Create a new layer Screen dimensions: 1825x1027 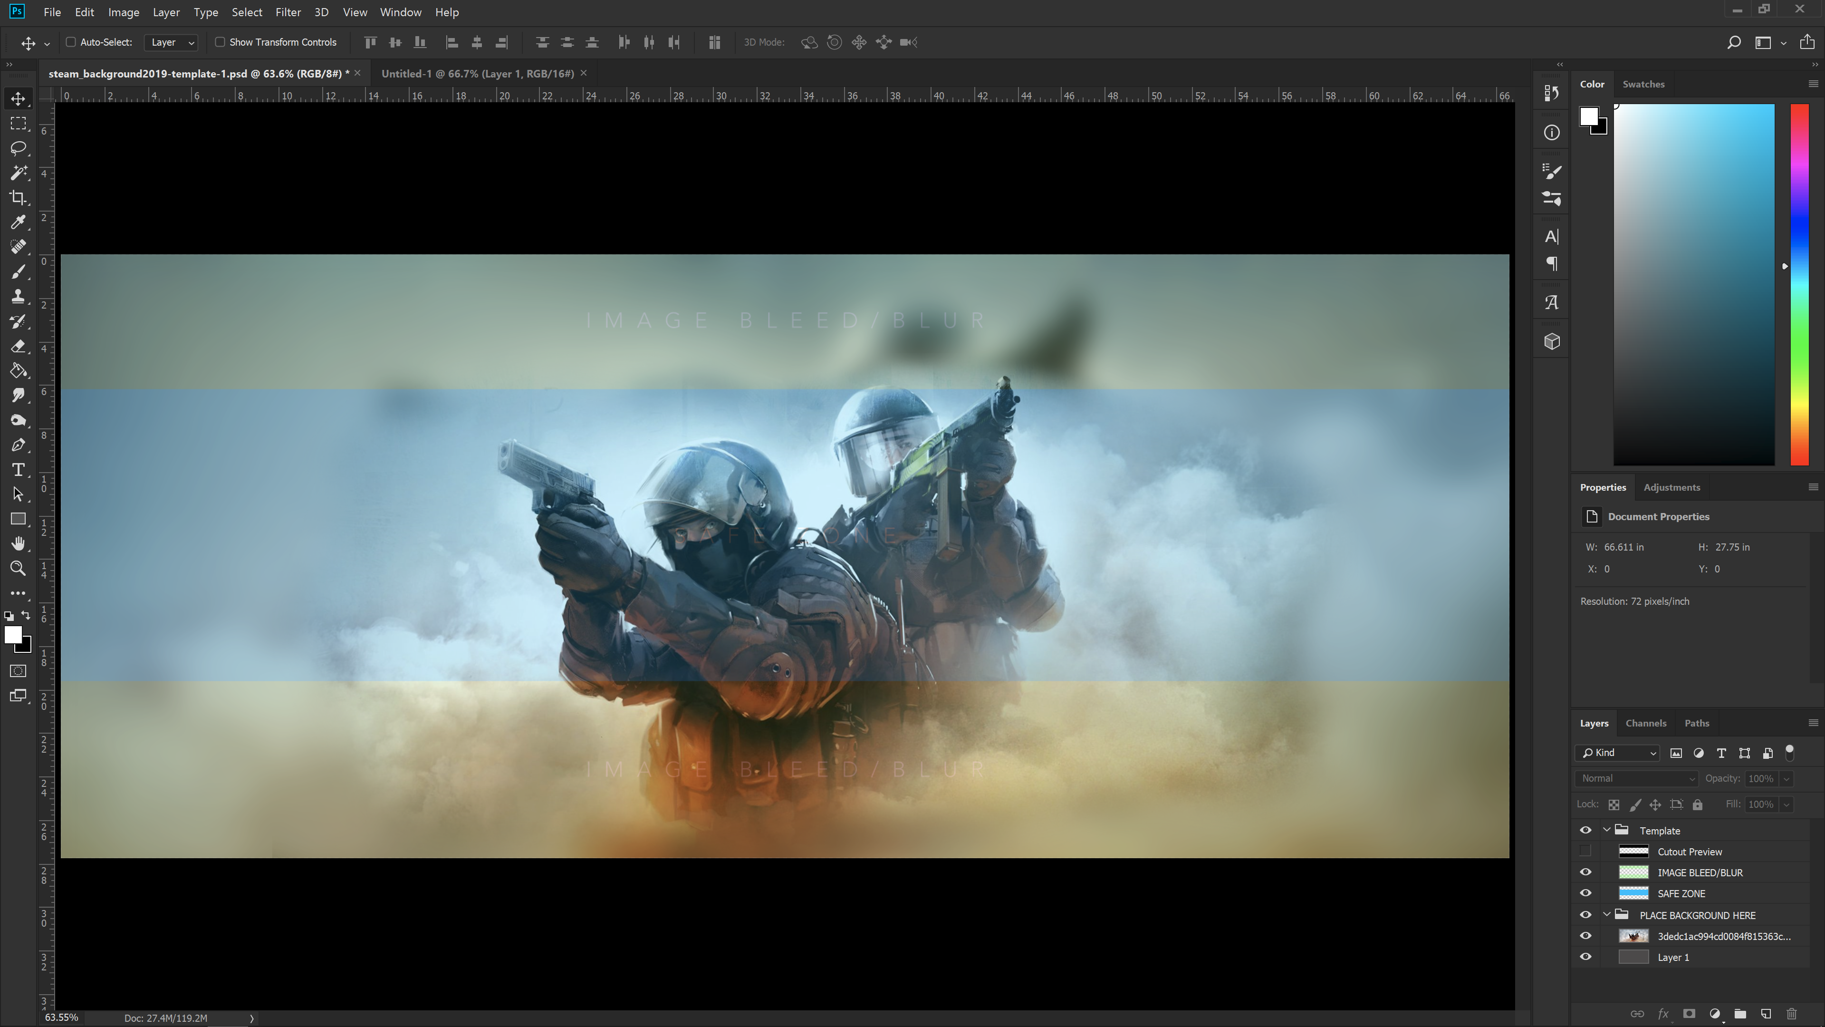1766,1014
